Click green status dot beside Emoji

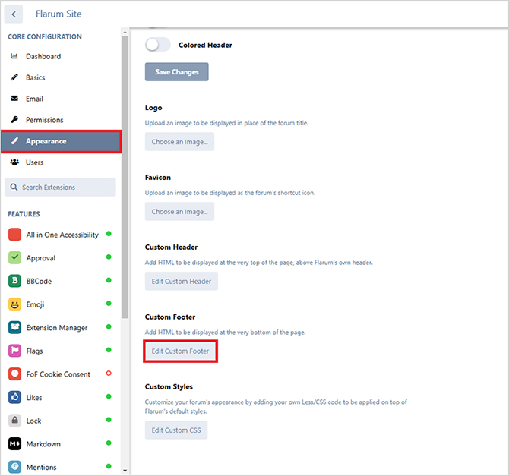pos(109,304)
